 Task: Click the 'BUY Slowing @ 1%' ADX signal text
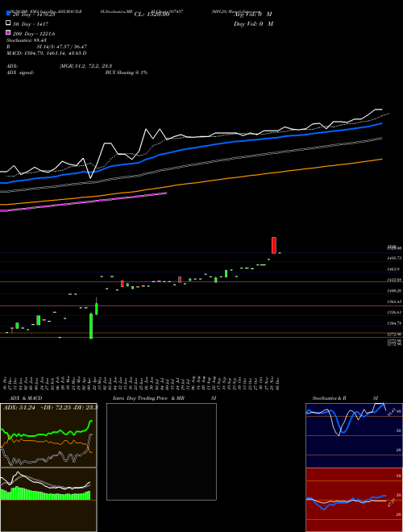coord(127,73)
